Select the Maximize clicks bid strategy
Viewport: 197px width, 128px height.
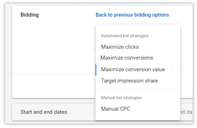coord(120,47)
